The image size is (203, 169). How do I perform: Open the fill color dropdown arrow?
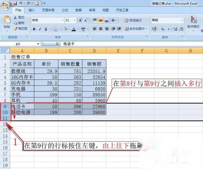coord(69,29)
